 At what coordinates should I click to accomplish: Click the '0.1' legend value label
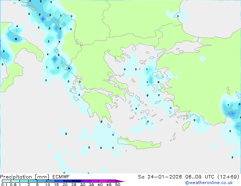[4, 184]
